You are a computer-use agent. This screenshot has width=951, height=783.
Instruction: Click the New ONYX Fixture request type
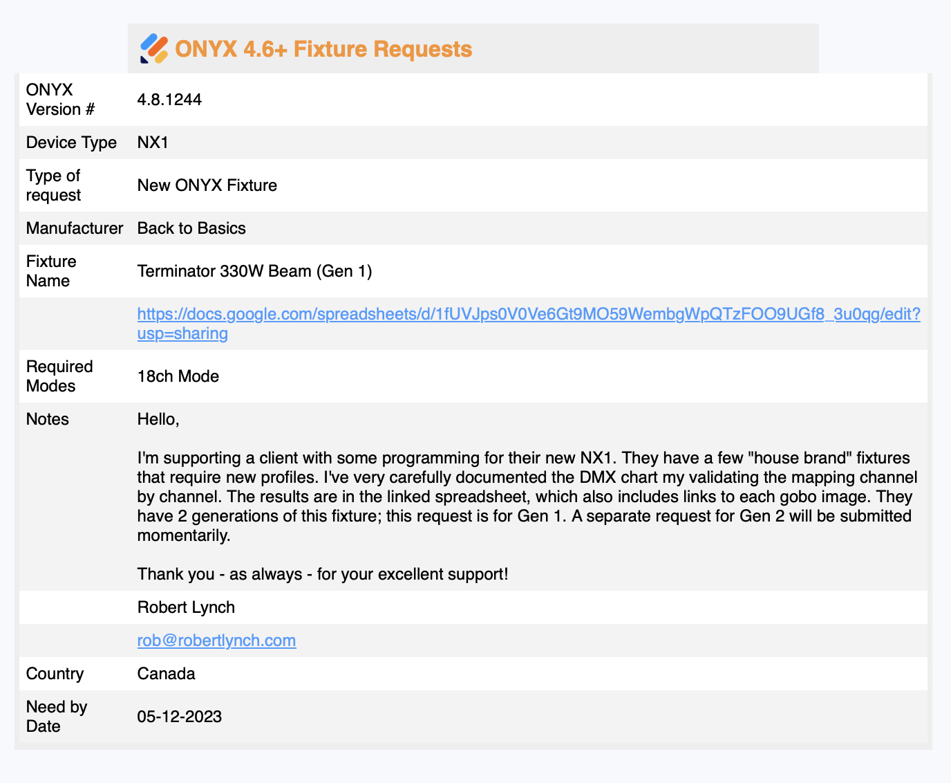(x=207, y=185)
